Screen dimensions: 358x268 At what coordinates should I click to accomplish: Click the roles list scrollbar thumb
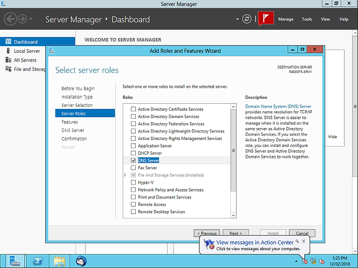[x=233, y=150]
